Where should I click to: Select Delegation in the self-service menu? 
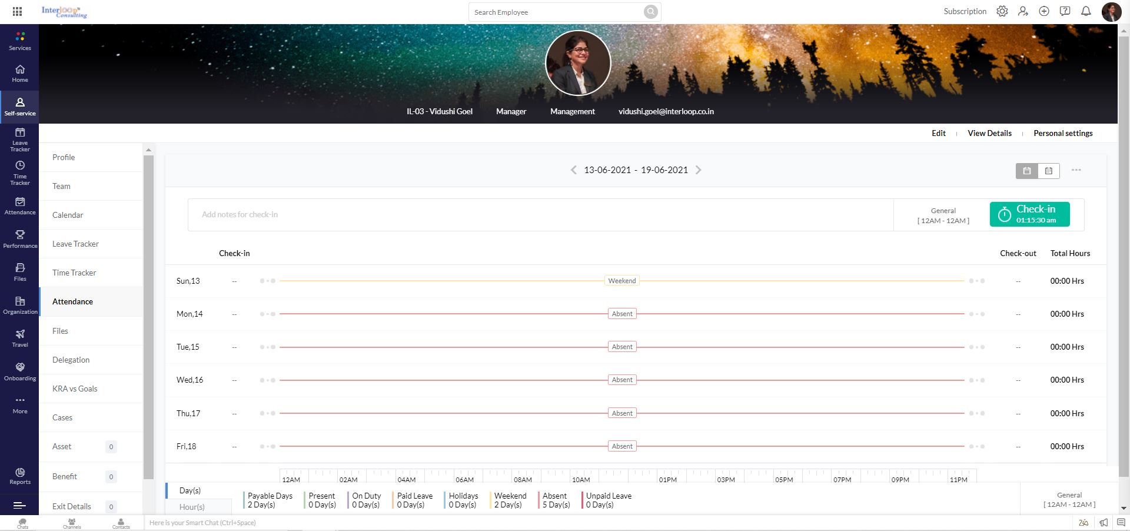point(71,360)
